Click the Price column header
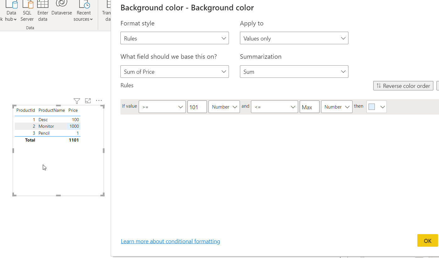Viewport: 439px width, 258px height. point(73,110)
